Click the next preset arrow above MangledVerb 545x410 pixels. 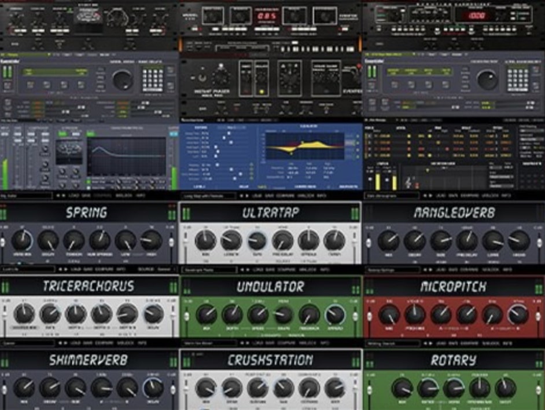[431, 196]
